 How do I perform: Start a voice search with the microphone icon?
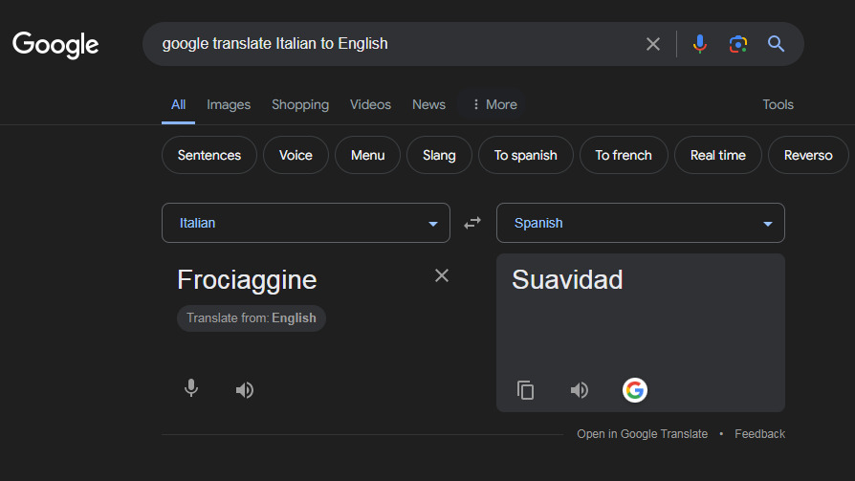(700, 44)
